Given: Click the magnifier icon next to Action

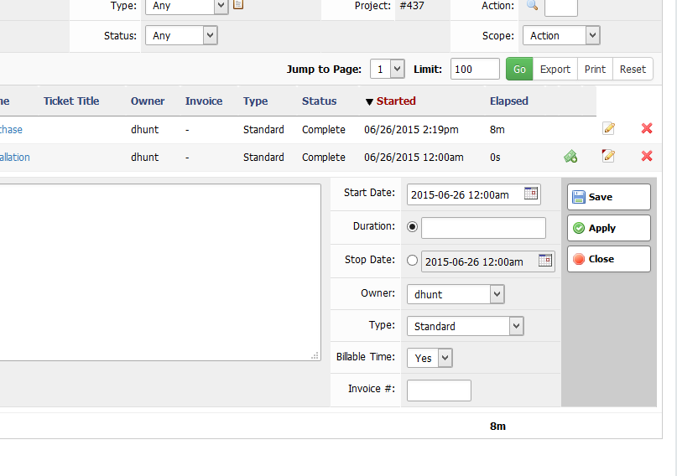Looking at the screenshot, I should pos(532,6).
